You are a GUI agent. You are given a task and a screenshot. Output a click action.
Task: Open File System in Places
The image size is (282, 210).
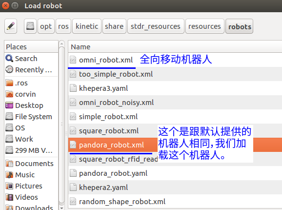point(31,117)
